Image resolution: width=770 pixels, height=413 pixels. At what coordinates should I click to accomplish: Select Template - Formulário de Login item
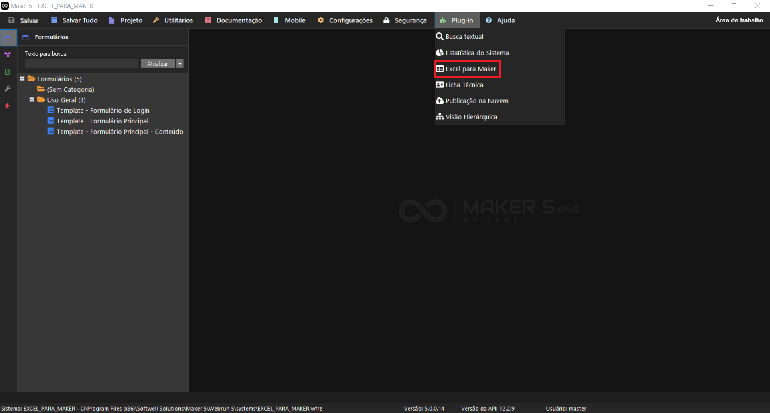(x=103, y=111)
